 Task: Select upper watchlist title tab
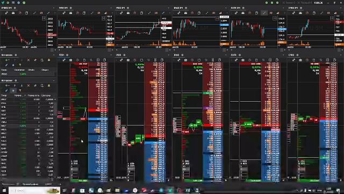tap(7, 55)
